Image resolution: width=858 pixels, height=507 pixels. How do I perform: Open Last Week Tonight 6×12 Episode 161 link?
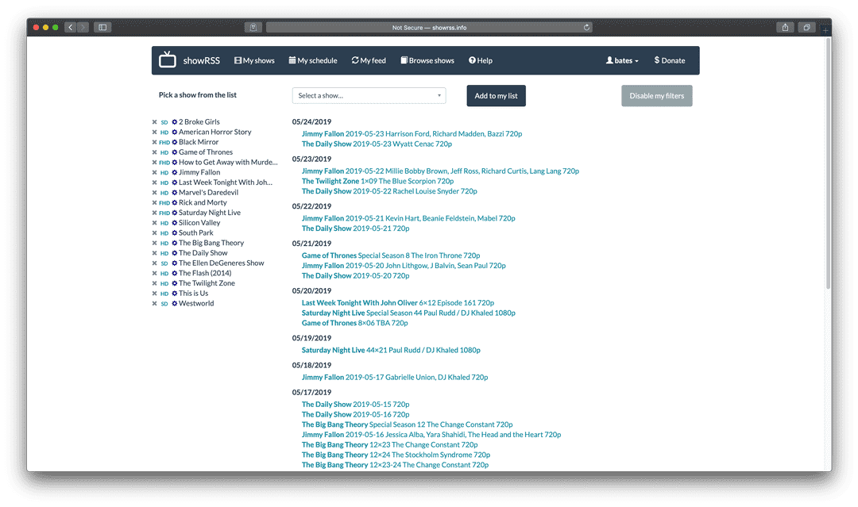(x=398, y=303)
